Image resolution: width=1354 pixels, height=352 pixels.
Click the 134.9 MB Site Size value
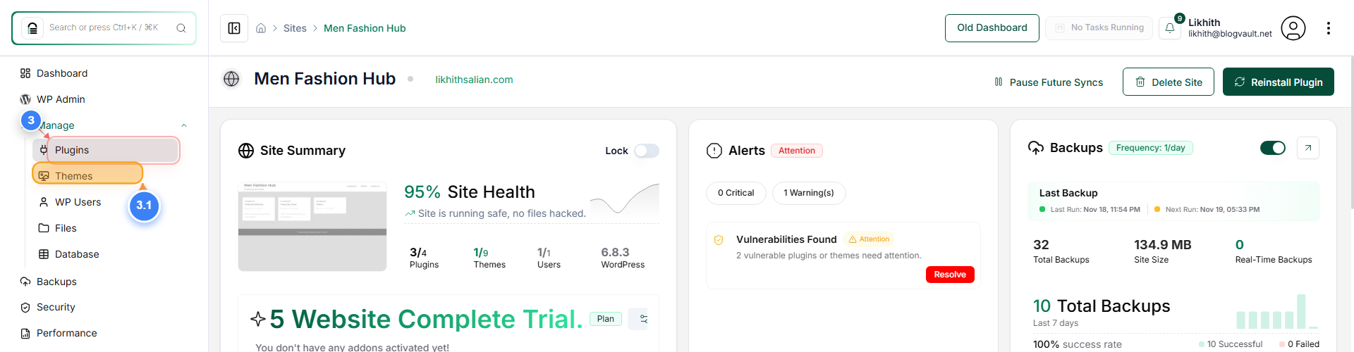(x=1162, y=245)
